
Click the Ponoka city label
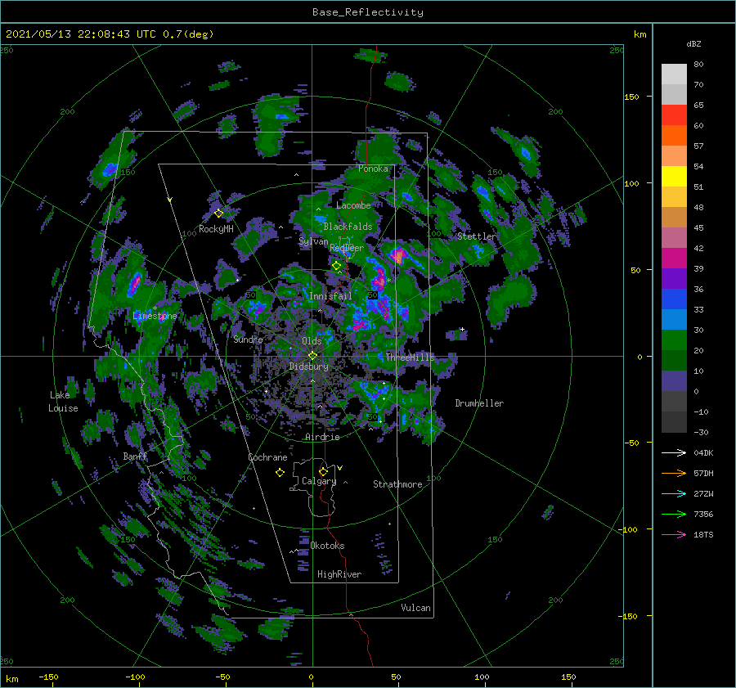click(373, 169)
